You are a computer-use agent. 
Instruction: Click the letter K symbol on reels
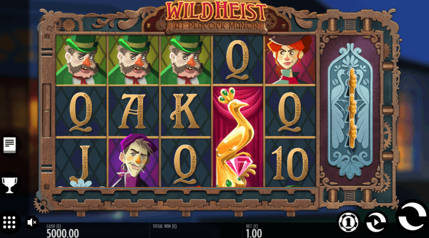click(185, 111)
